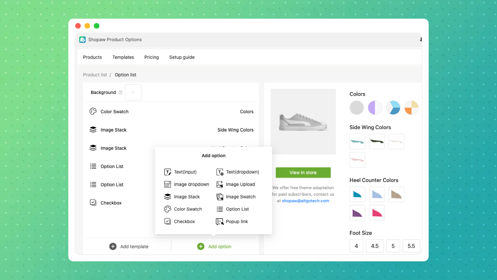Screen dimensions: 497x280
Task: Open Image Stack row for Side Wing Colors
Action: pos(171,130)
